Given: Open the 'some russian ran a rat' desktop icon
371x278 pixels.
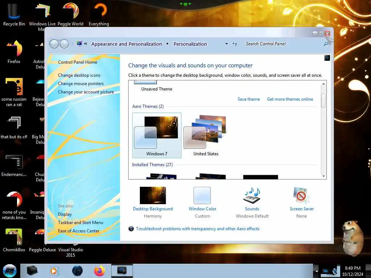Looking at the screenshot, I should pyautogui.click(x=14, y=92).
